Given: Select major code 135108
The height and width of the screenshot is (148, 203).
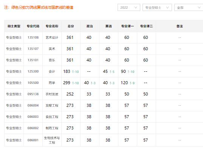Looking at the screenshot, I should point(33,37).
